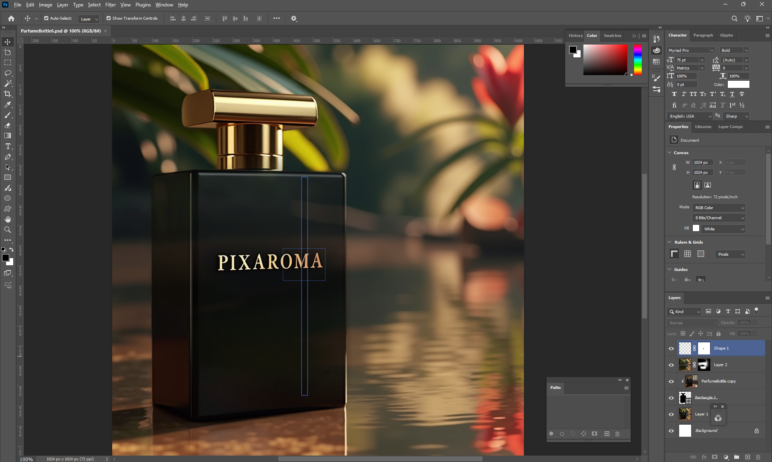
Task: Select the Zoom tool in toolbar
Action: [x=8, y=230]
